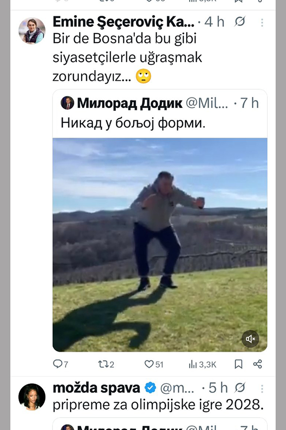Like the tweet with 51 likes
Viewport: 286px width, 430px height.
click(x=153, y=364)
